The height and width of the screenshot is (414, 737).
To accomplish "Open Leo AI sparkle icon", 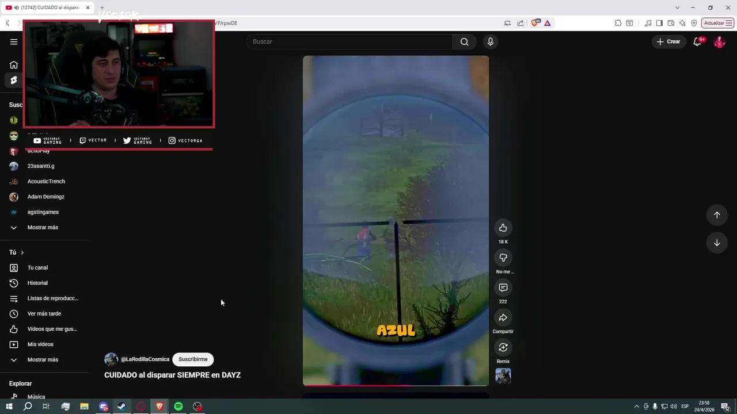I will click(x=682, y=23).
